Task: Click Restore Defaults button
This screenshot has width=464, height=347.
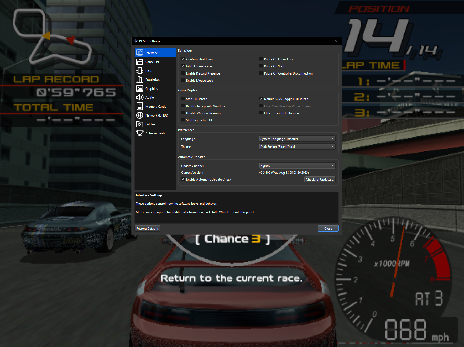Action: click(x=148, y=228)
